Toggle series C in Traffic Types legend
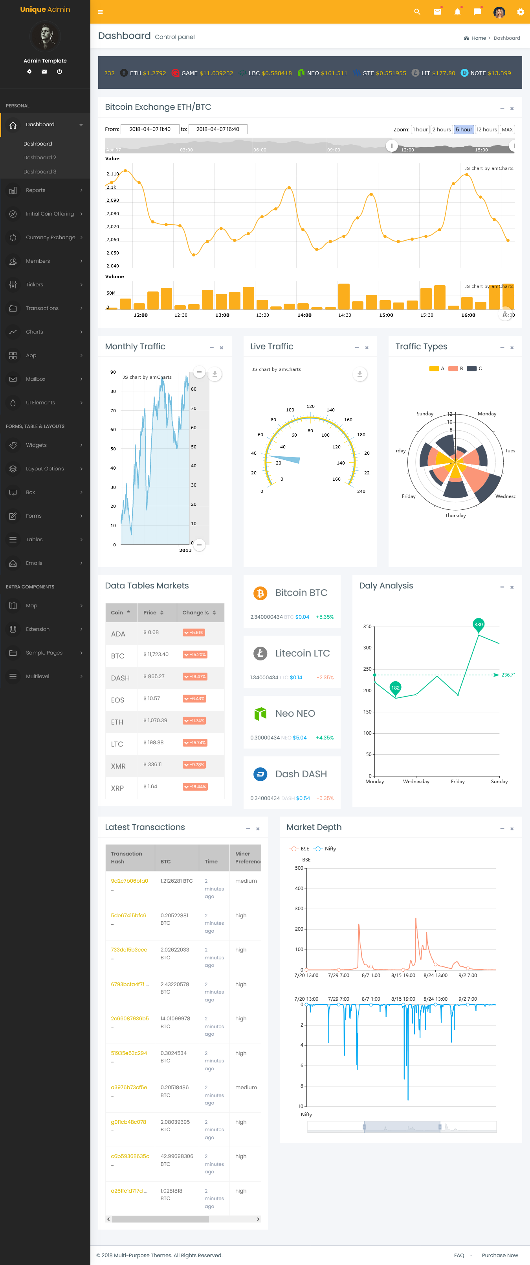The image size is (530, 1265). pos(475,369)
